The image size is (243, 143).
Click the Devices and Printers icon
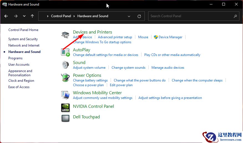(65, 35)
